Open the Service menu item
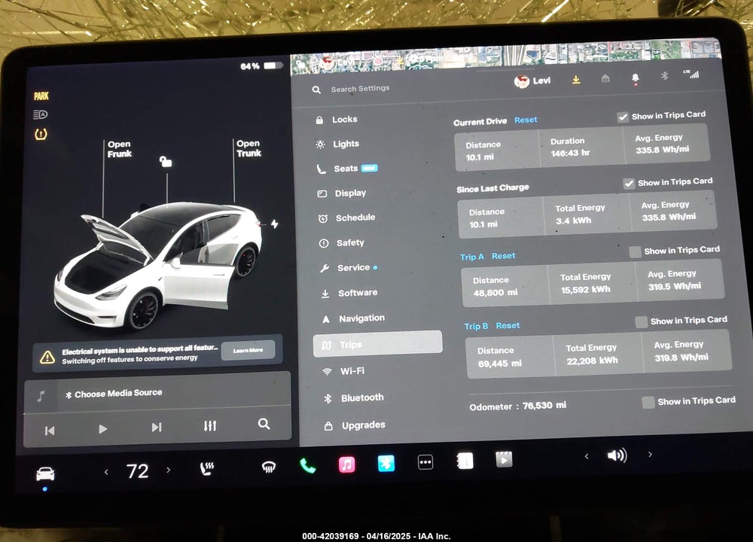Viewport: 753px width, 542px height. pyautogui.click(x=349, y=268)
